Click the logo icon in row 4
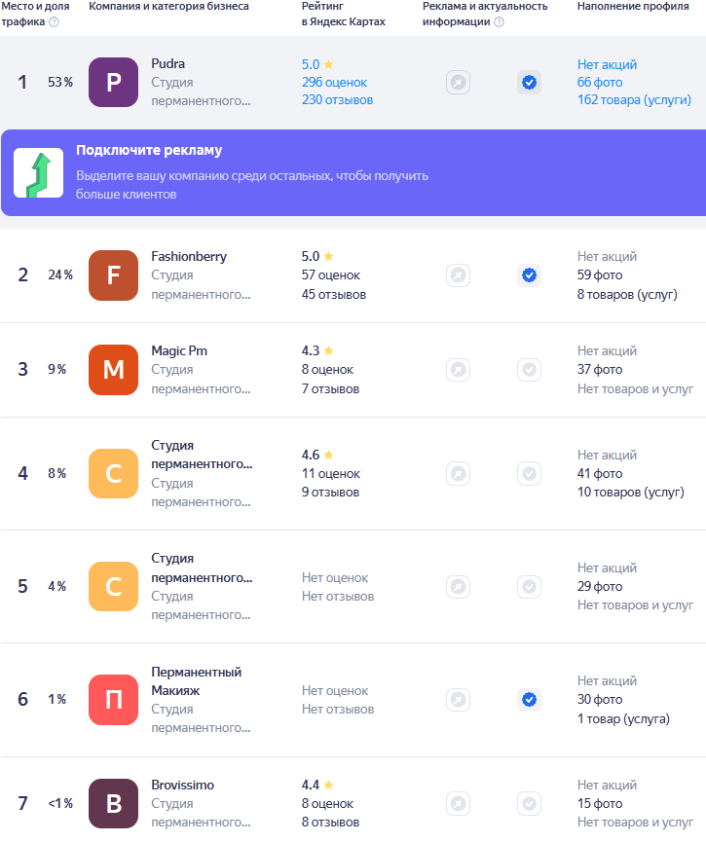 pos(113,473)
